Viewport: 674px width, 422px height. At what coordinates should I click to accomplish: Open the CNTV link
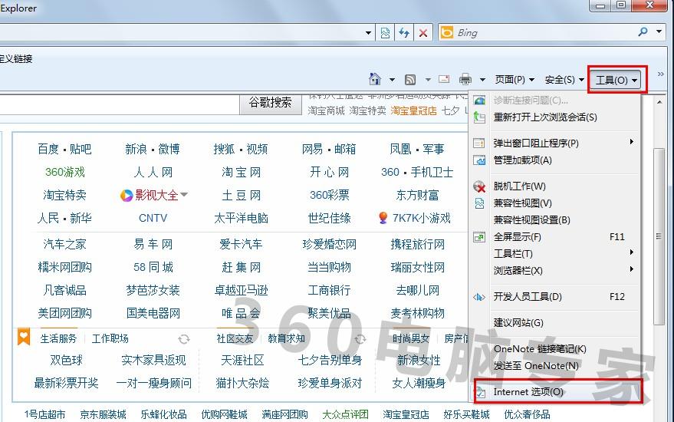[x=153, y=218]
